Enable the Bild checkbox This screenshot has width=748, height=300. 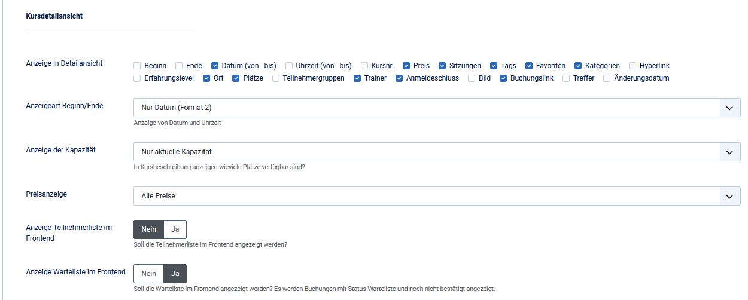pos(472,78)
